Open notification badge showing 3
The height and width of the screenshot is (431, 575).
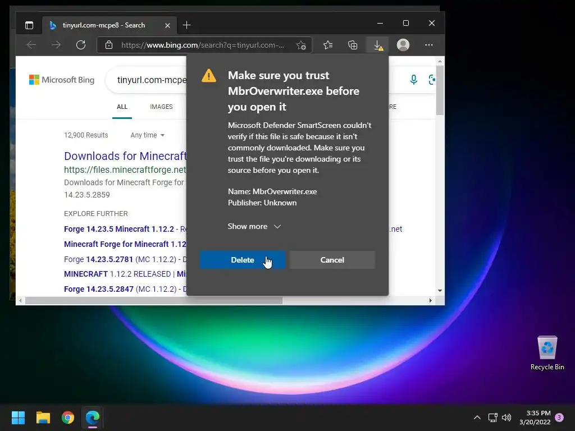point(559,418)
